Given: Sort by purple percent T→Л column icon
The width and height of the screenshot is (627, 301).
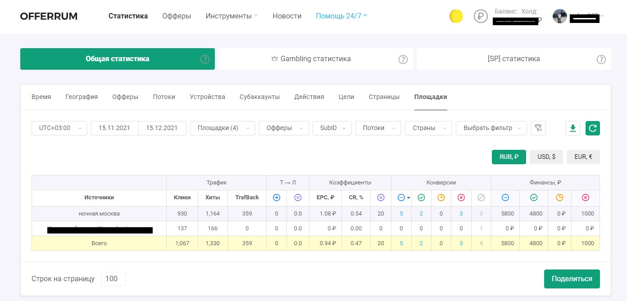Looking at the screenshot, I should tap(298, 198).
